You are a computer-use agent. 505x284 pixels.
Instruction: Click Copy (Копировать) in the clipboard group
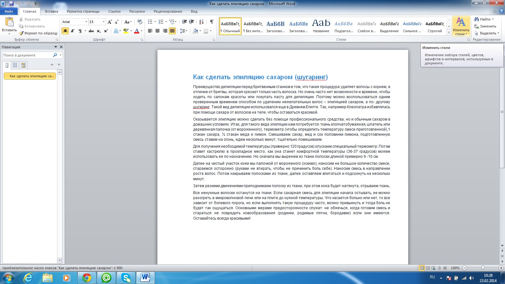32,26
